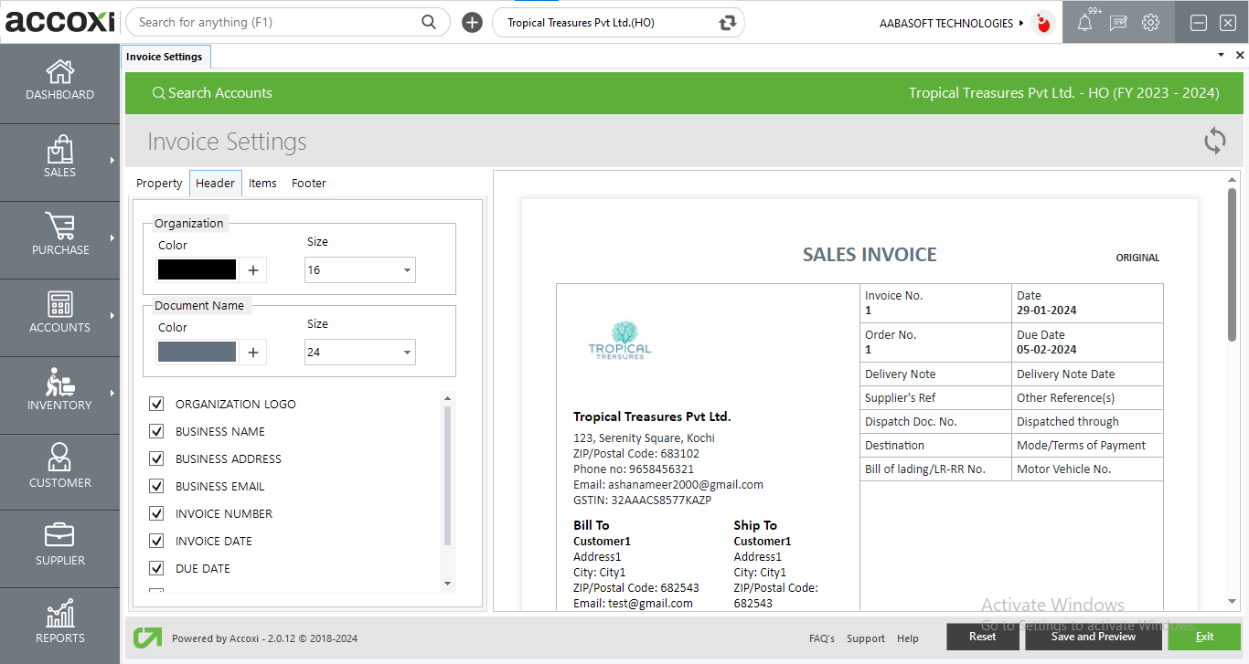Open the Dashboard from the sidebar

(59, 80)
